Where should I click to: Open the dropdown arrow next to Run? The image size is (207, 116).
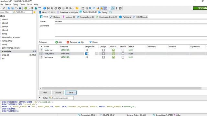pos(74,8)
